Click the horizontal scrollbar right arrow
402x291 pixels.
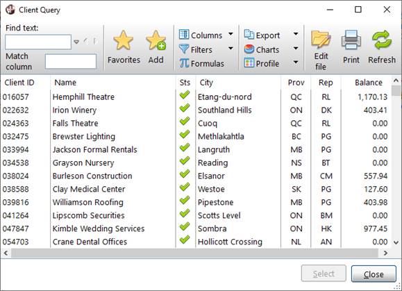tap(385, 253)
